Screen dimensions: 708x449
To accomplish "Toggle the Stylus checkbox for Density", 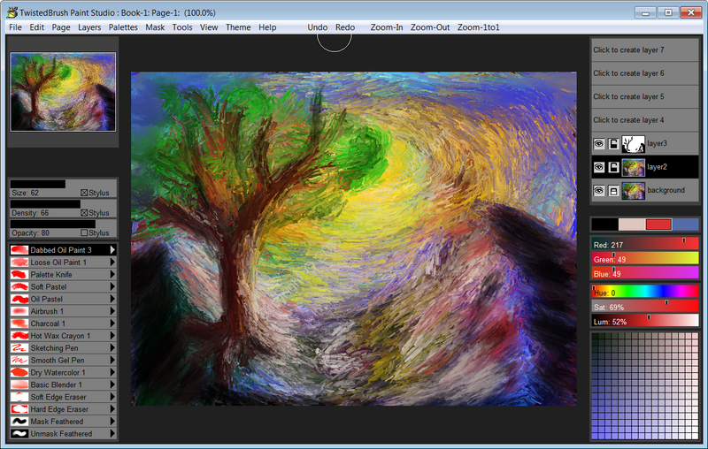I will point(84,213).
